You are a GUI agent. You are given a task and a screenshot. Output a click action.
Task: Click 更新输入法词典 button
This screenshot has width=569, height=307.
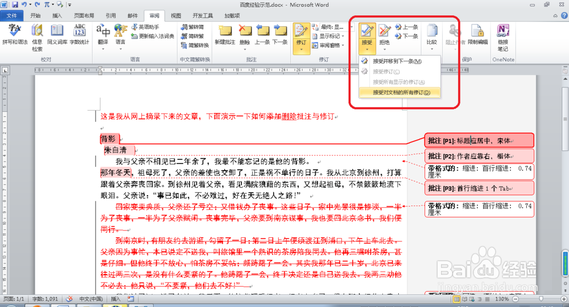click(x=152, y=36)
